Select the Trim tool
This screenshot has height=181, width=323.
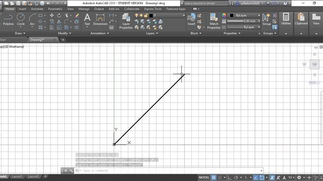66,16
